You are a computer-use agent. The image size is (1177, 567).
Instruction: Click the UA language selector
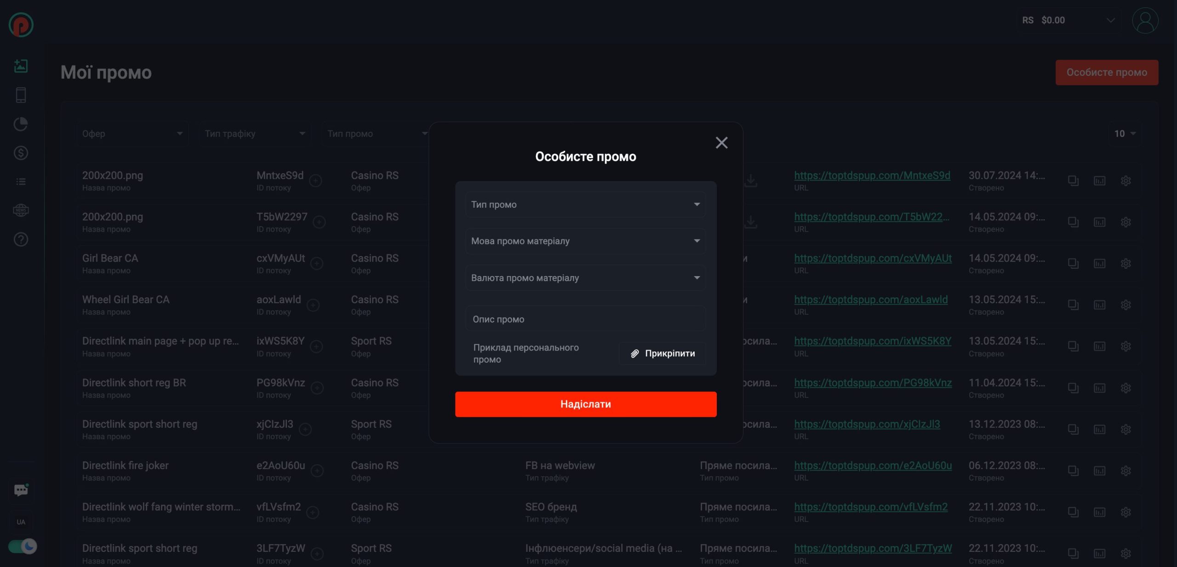pyautogui.click(x=21, y=522)
